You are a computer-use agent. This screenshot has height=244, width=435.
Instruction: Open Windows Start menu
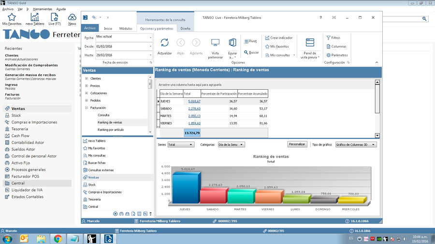(7, 239)
